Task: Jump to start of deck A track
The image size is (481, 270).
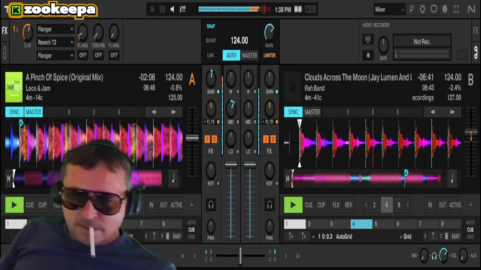Action: coord(9,178)
